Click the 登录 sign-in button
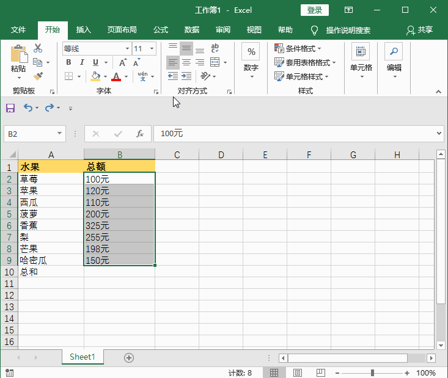 pyautogui.click(x=315, y=10)
